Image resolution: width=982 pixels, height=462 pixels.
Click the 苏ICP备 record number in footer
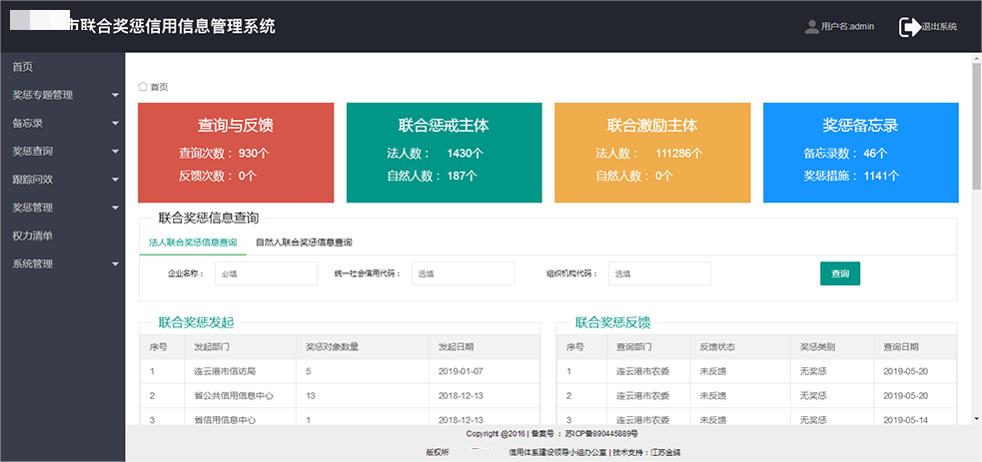pyautogui.click(x=601, y=434)
